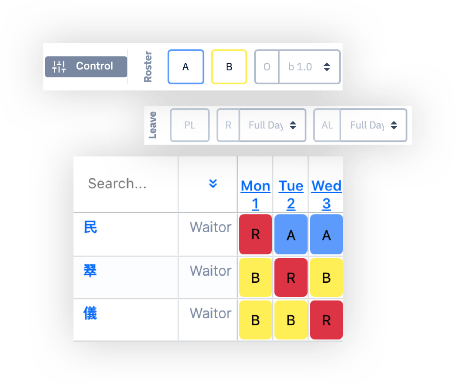The height and width of the screenshot is (385, 455).
Task: Click the double-chevron column expander icon
Action: pyautogui.click(x=213, y=184)
